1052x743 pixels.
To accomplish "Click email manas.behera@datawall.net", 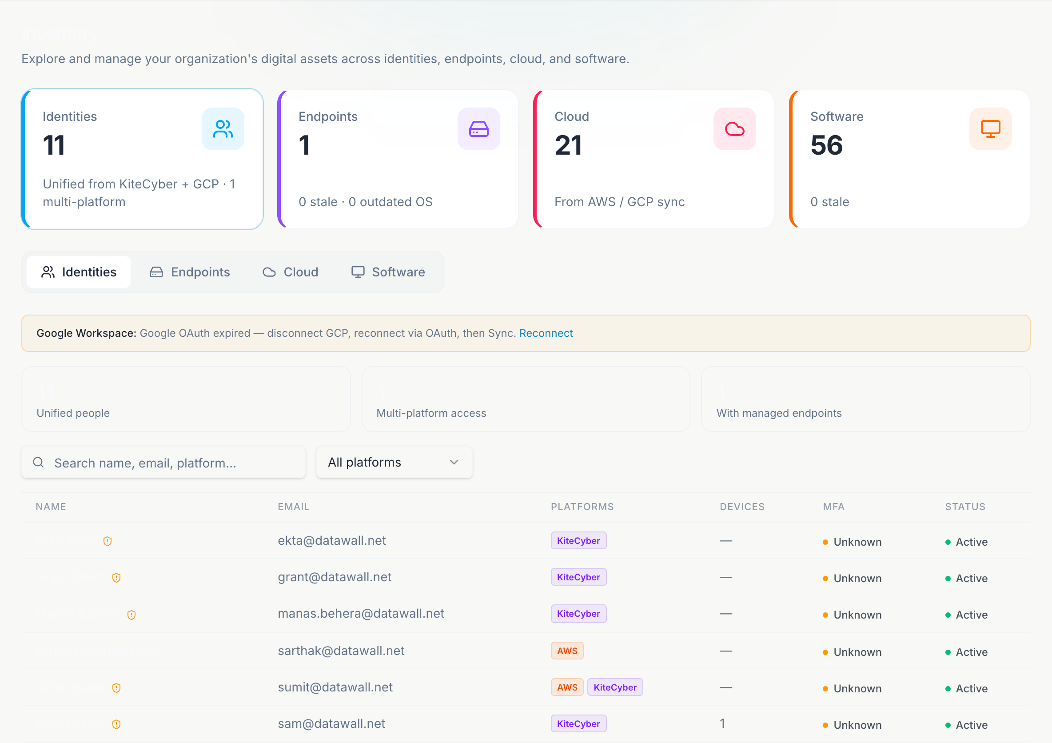I will 361,614.
